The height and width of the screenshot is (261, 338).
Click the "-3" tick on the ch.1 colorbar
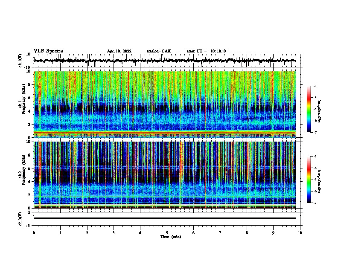point(315,86)
